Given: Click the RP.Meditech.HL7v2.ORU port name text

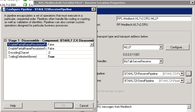Looking at the screenshot, I should tap(132, 25).
